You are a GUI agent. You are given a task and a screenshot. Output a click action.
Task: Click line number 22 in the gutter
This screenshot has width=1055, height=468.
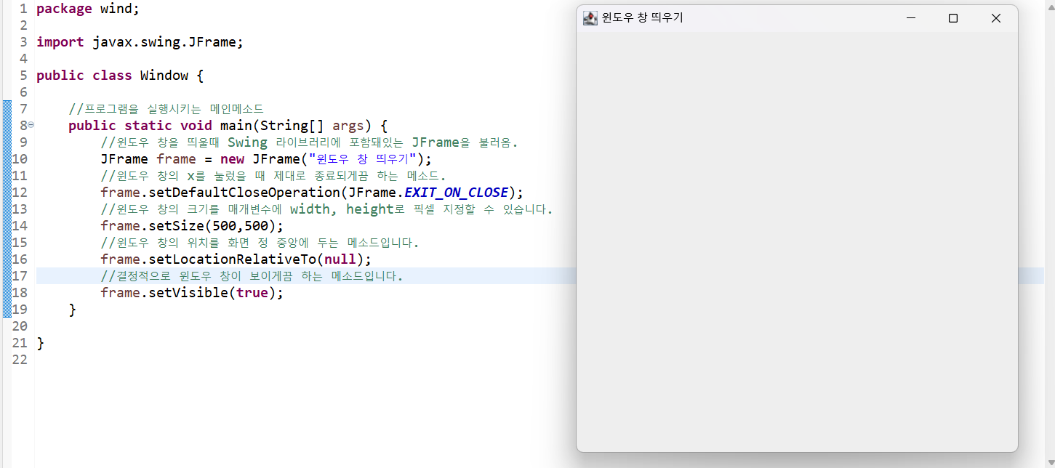[x=20, y=360]
